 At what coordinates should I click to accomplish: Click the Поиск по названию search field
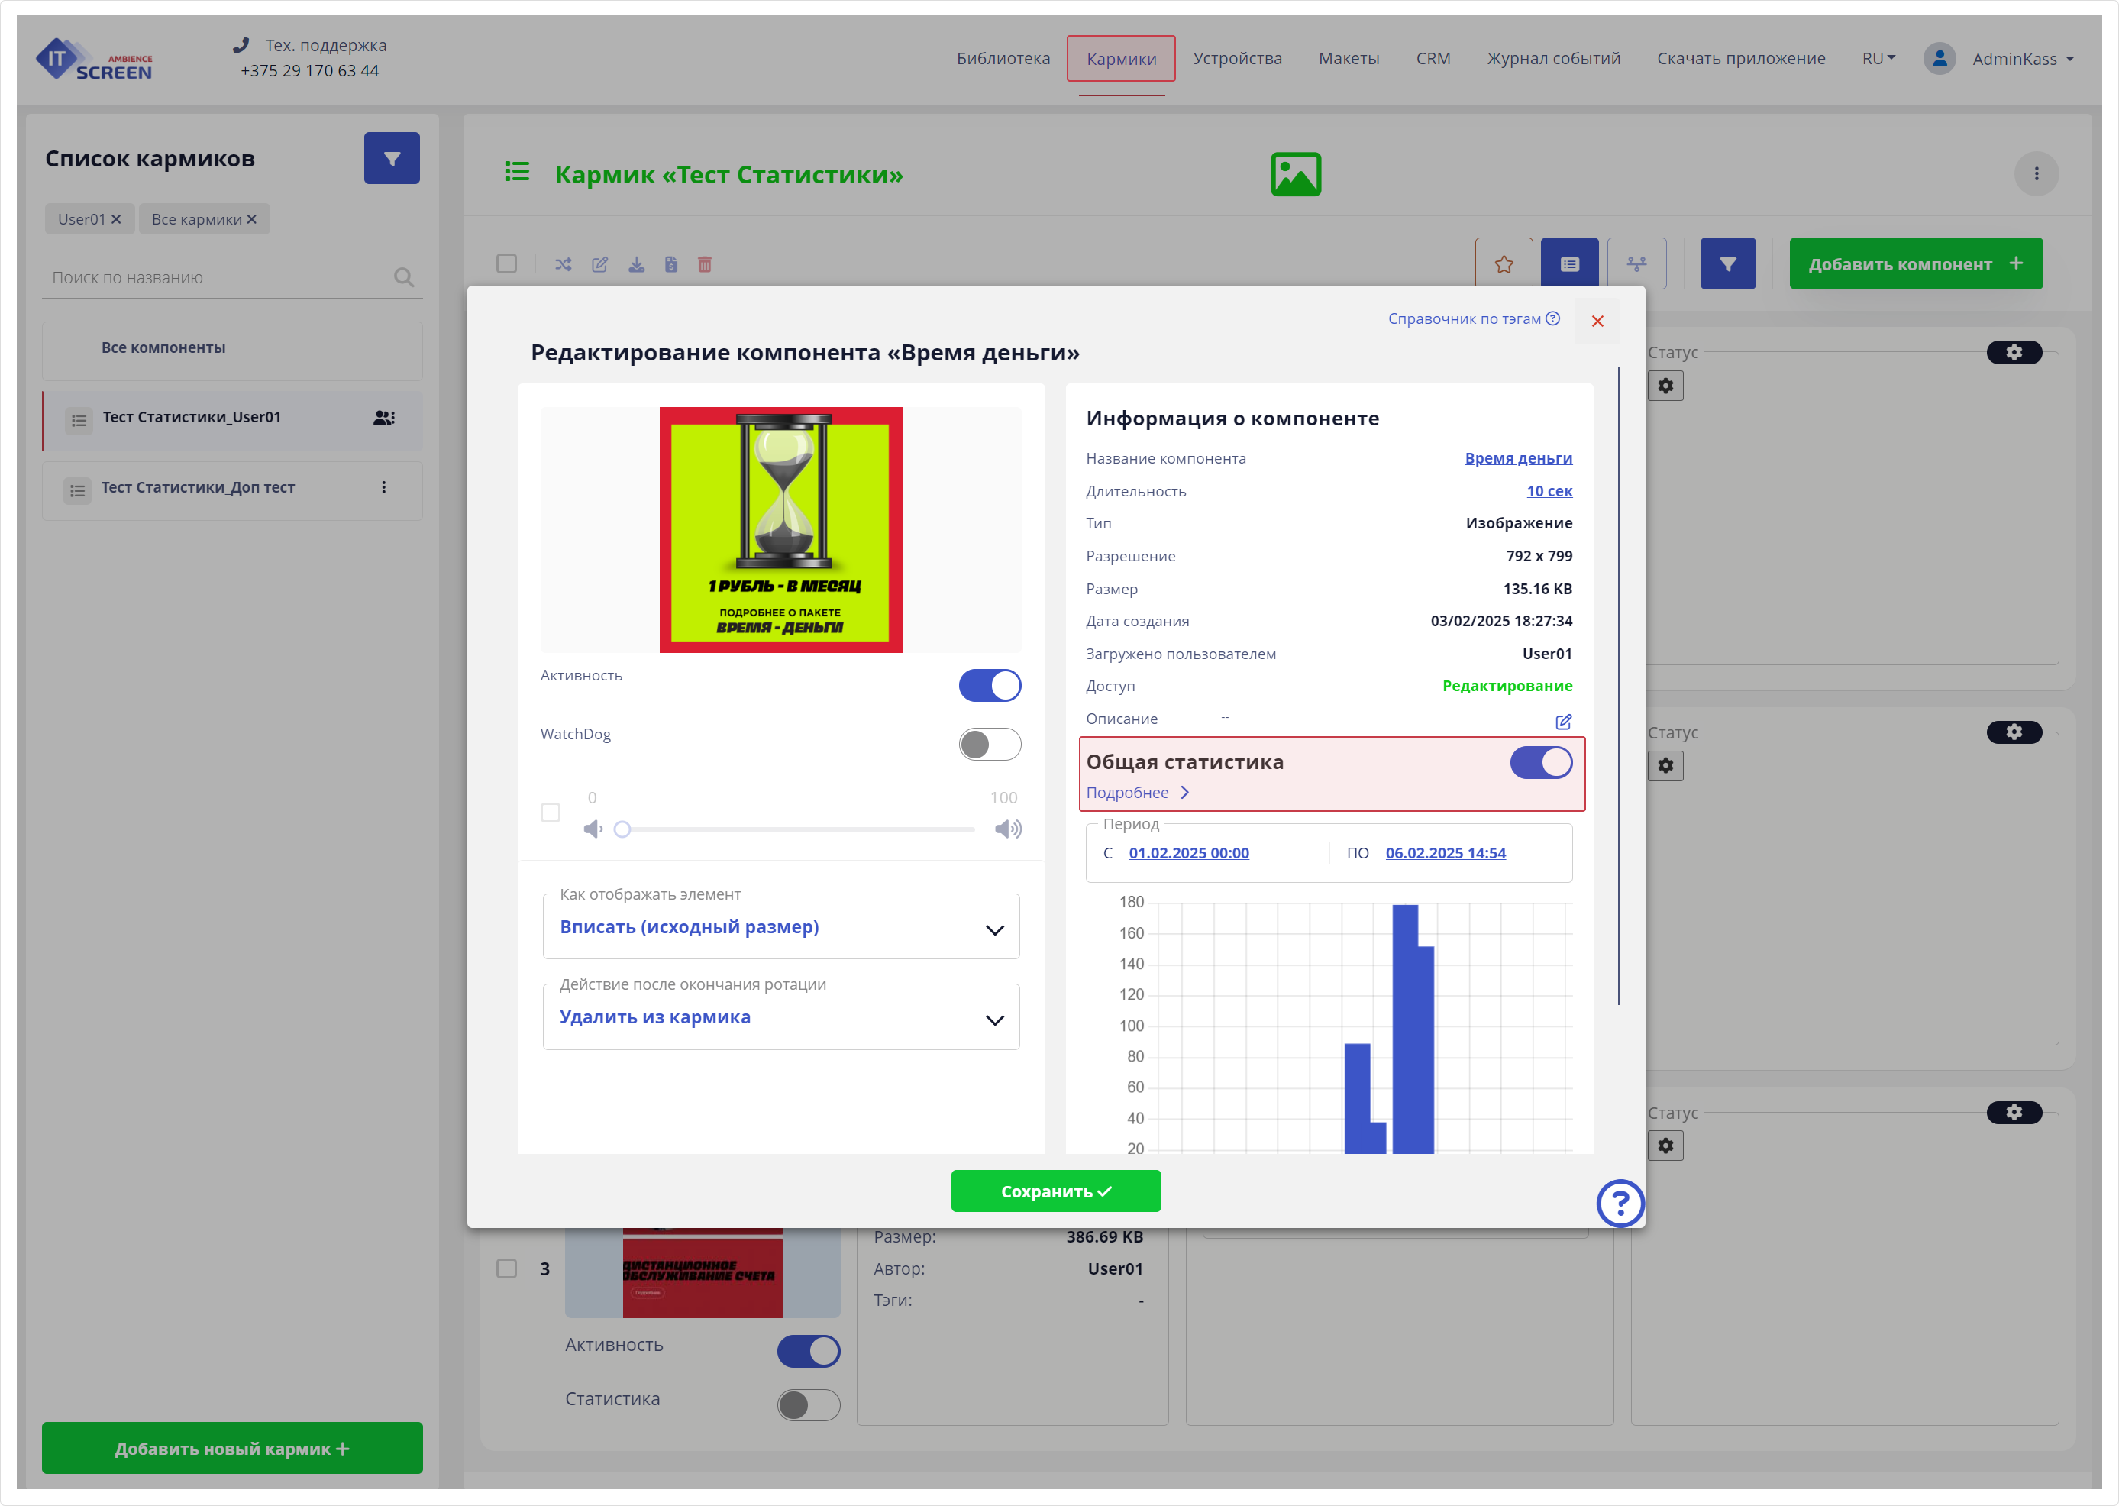pos(219,277)
